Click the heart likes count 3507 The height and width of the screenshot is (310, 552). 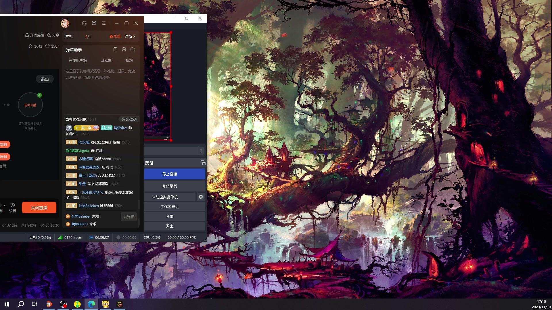tap(52, 46)
